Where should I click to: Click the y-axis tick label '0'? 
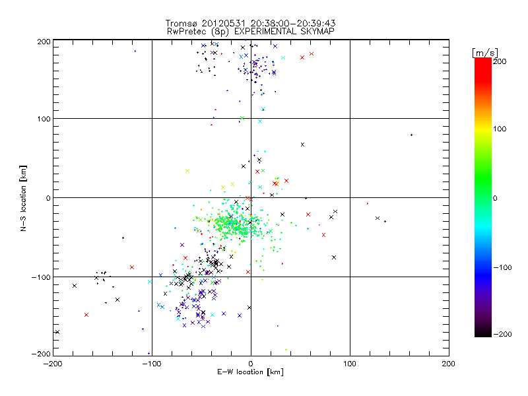pos(48,198)
